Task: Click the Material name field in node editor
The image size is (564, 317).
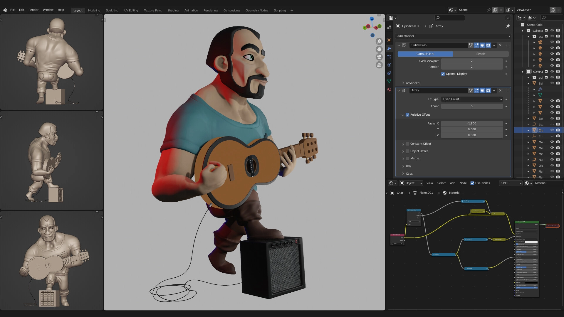Action: click(x=548, y=183)
